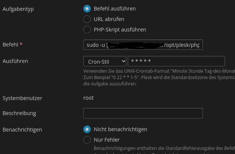The width and height of the screenshot is (235, 154).
Task: Click the "Aufgabentyp" label
Action: [x=18, y=9]
